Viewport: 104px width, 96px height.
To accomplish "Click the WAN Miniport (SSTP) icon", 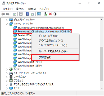I will point(15,66).
